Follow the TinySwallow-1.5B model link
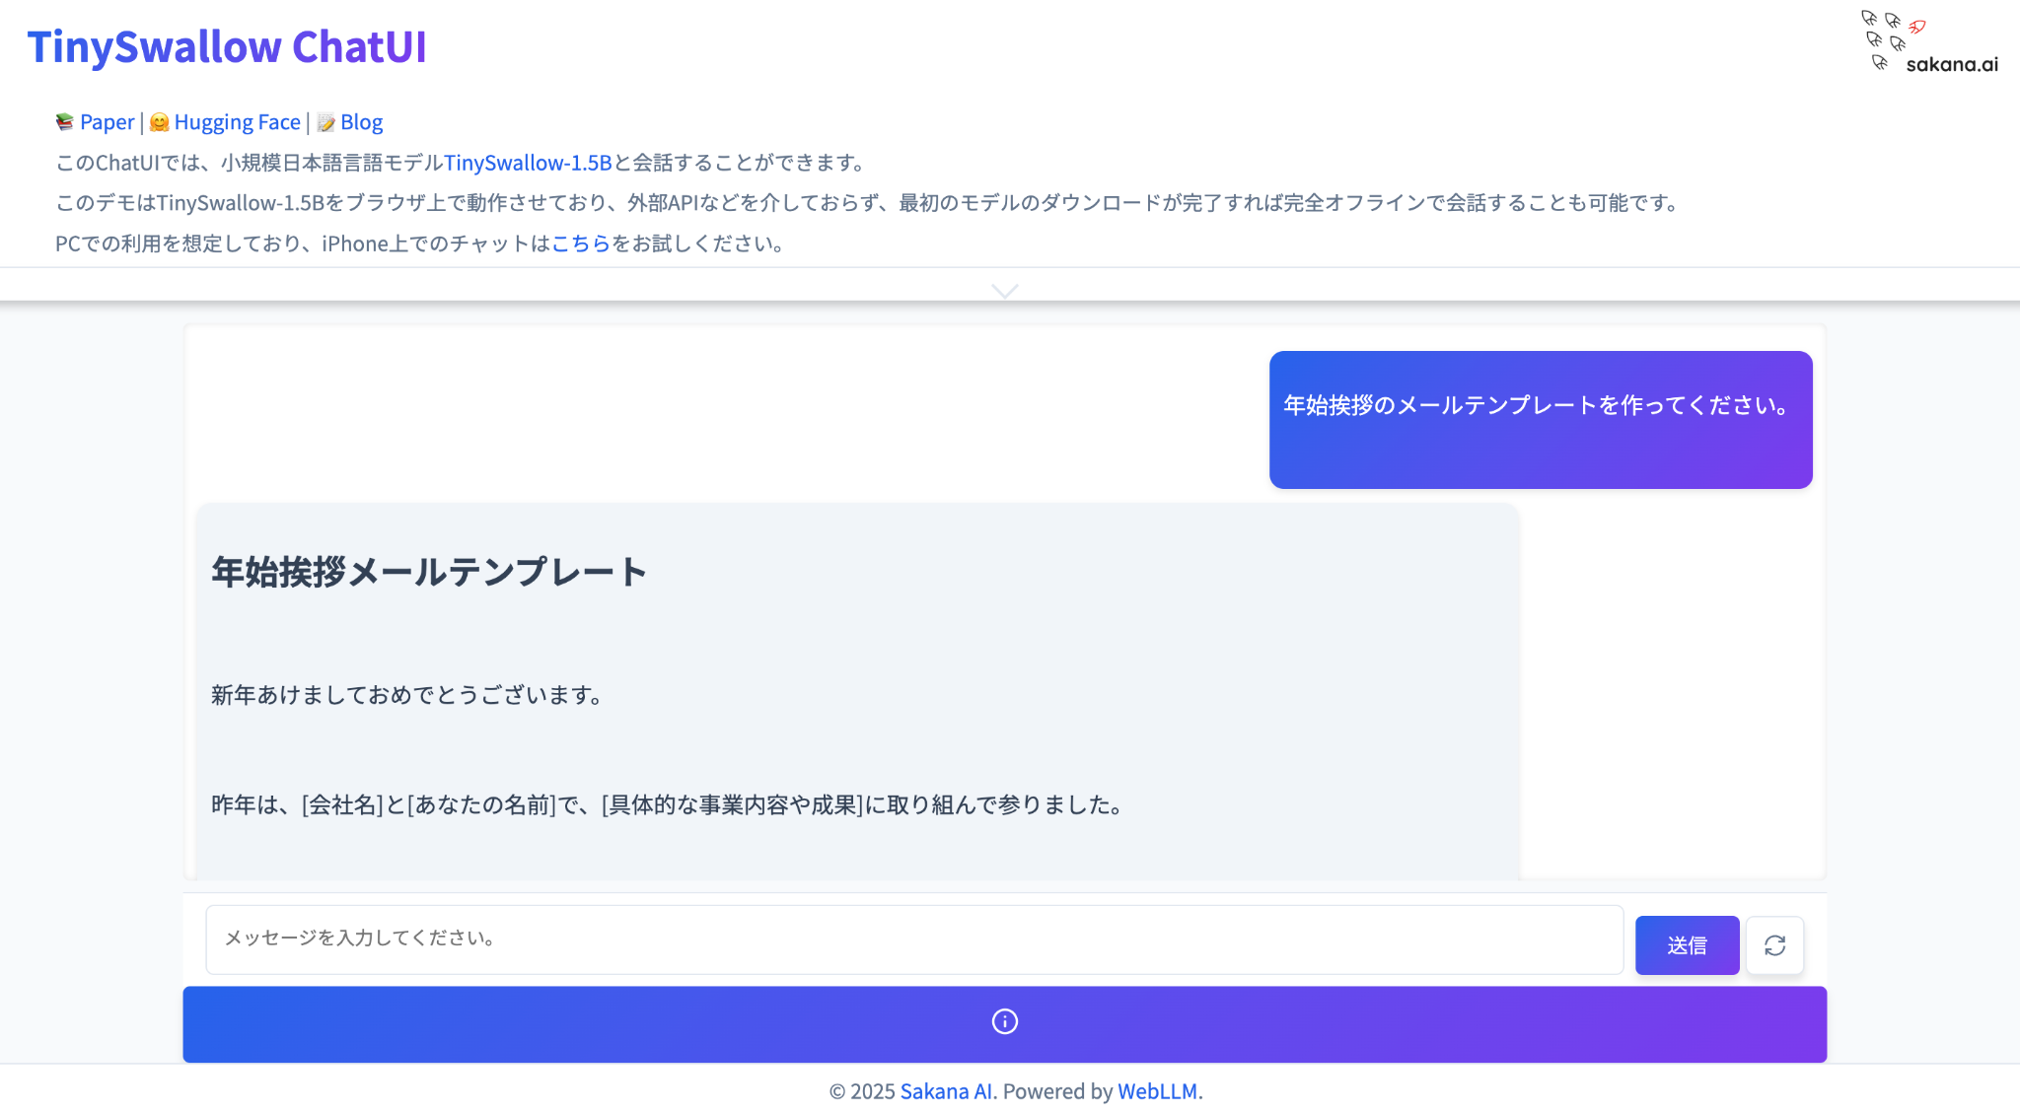This screenshot has width=2020, height=1113. (528, 163)
